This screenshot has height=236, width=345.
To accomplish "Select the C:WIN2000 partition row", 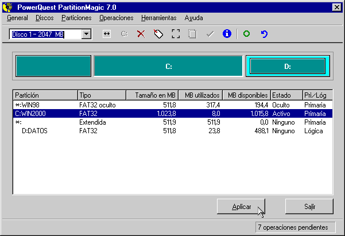I will tap(173, 114).
